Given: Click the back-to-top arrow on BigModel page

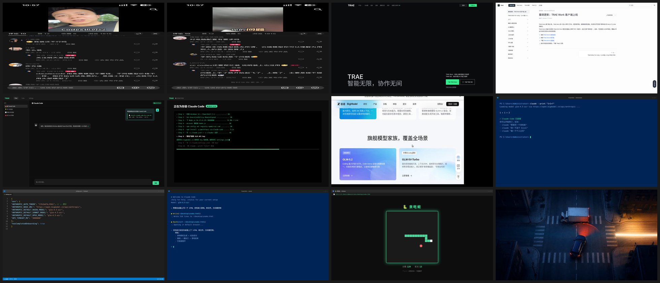Looking at the screenshot, I should [458, 177].
